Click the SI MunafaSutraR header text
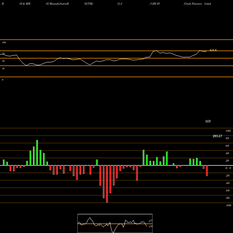 [57, 4]
